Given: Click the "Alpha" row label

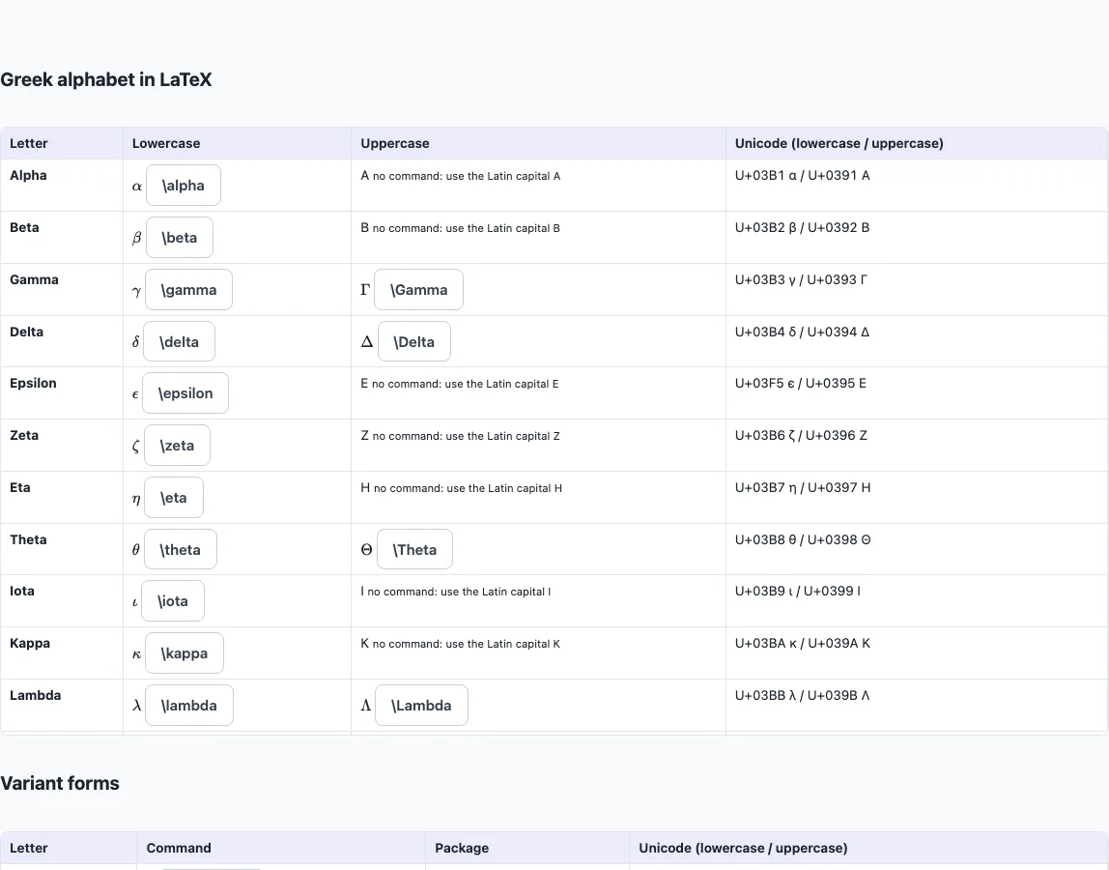Looking at the screenshot, I should pyautogui.click(x=28, y=176).
